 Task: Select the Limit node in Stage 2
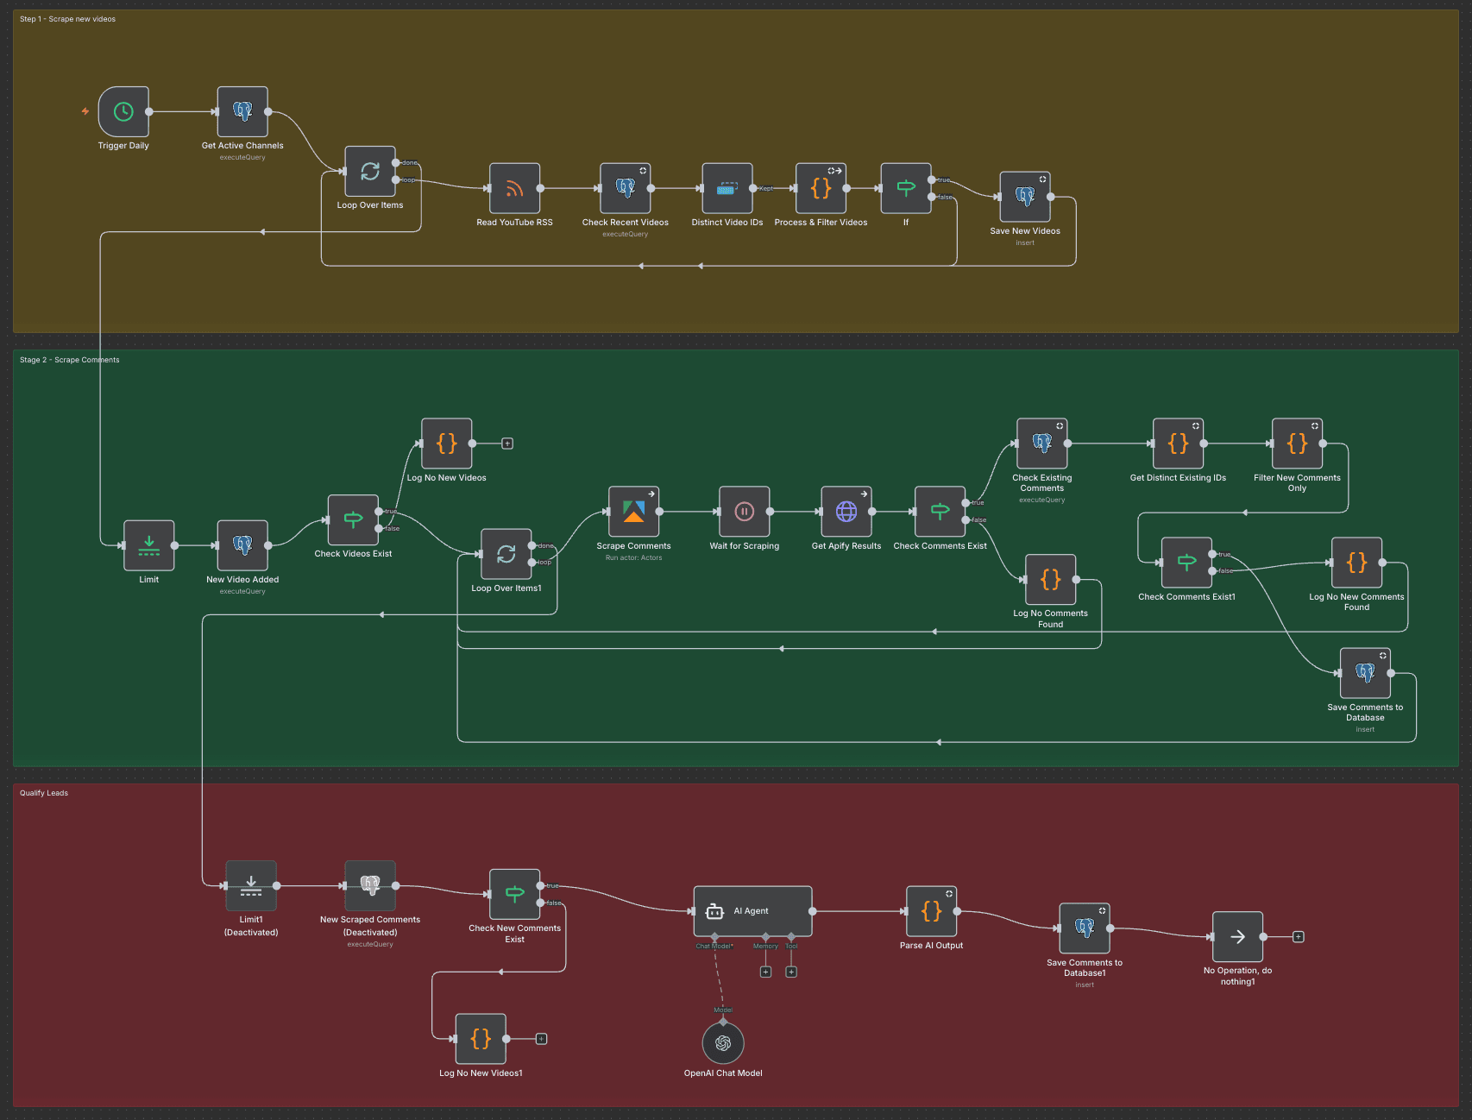[148, 544]
